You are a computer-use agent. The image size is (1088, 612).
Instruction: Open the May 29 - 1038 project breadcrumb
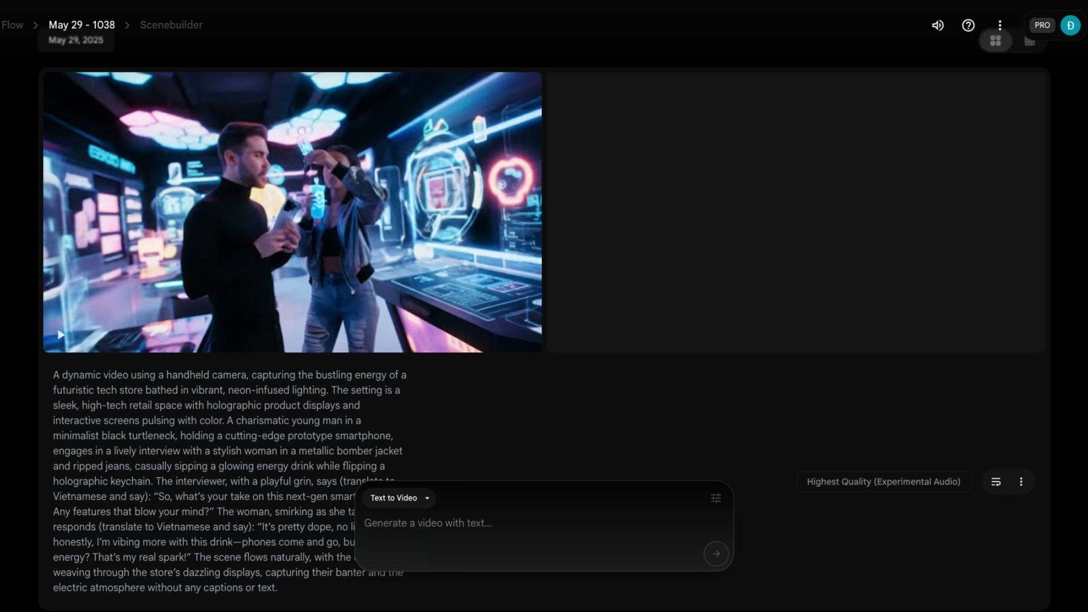tap(82, 25)
